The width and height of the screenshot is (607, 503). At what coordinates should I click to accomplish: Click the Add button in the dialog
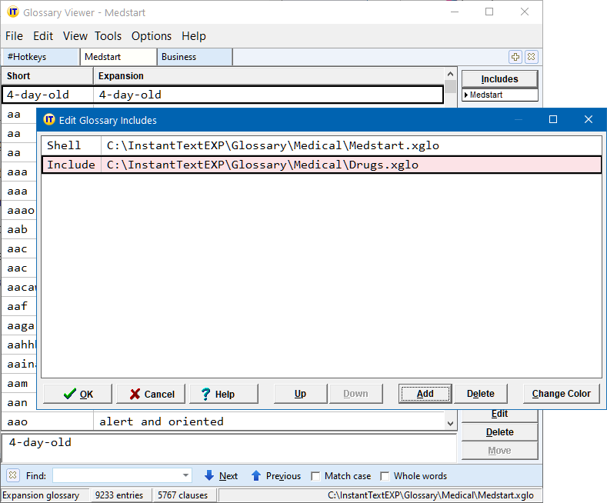tap(425, 394)
